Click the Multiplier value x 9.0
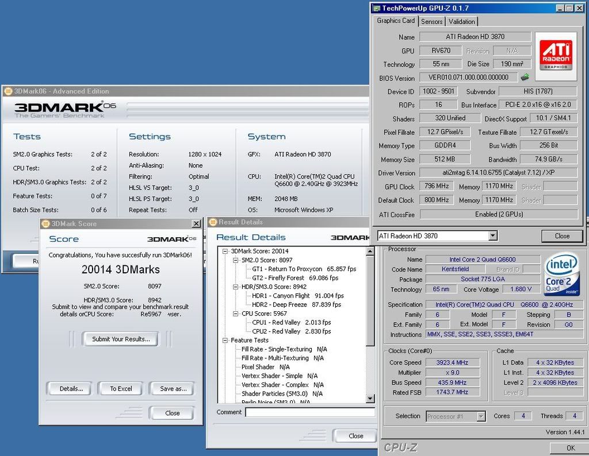Image resolution: width=589 pixels, height=456 pixels. point(452,373)
